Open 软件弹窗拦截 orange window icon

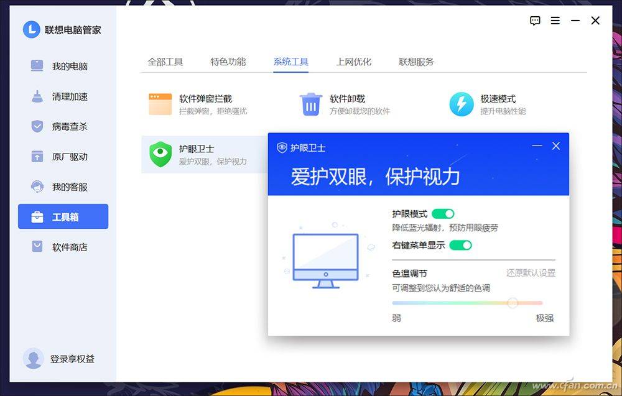click(x=160, y=104)
